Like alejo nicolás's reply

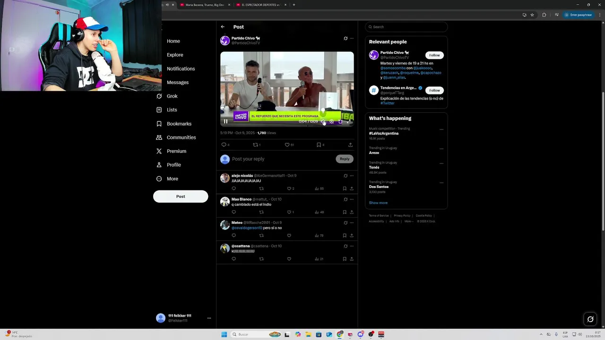pos(289,188)
